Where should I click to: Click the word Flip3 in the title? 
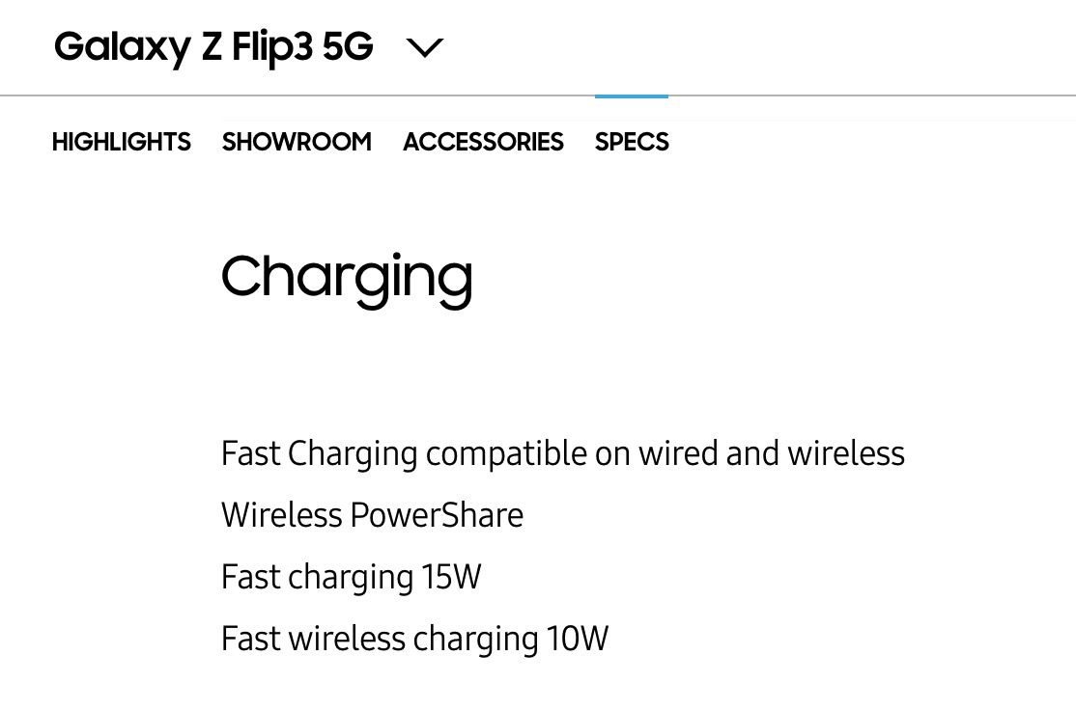[272, 48]
